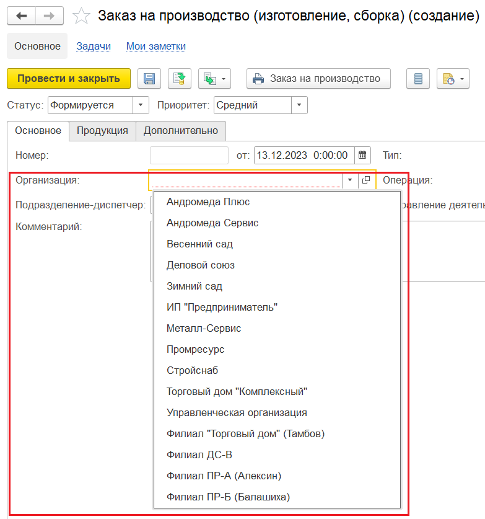Click the date field 13.12.2023
The width and height of the screenshot is (485, 519).
[x=304, y=155]
